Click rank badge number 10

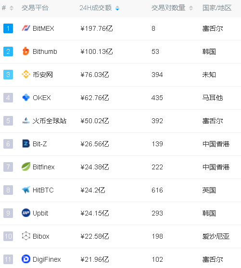(8, 236)
